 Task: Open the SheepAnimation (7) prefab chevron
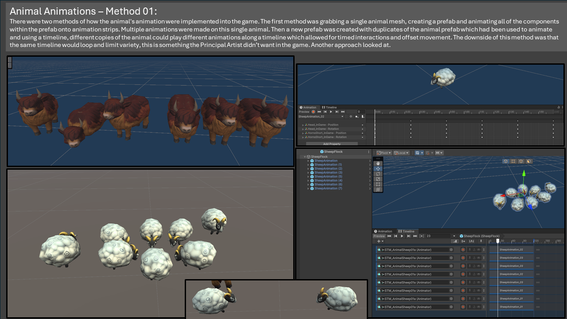(x=370, y=189)
